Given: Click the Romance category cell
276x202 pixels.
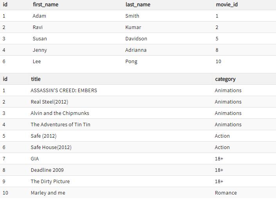Looking at the screenshot, I should 226,193.
